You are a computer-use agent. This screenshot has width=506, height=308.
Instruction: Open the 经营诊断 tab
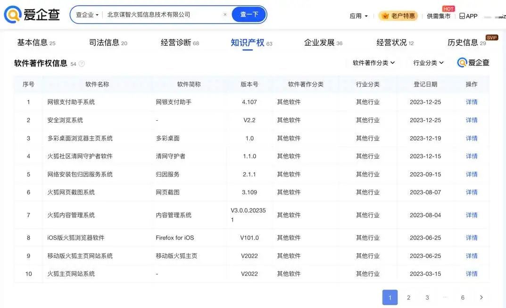pyautogui.click(x=180, y=43)
